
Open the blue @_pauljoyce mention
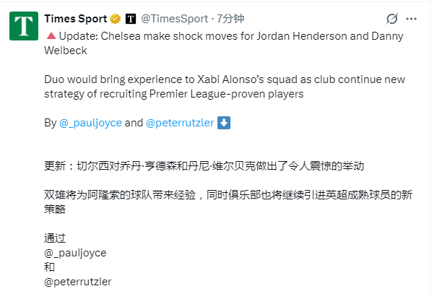pos(90,123)
